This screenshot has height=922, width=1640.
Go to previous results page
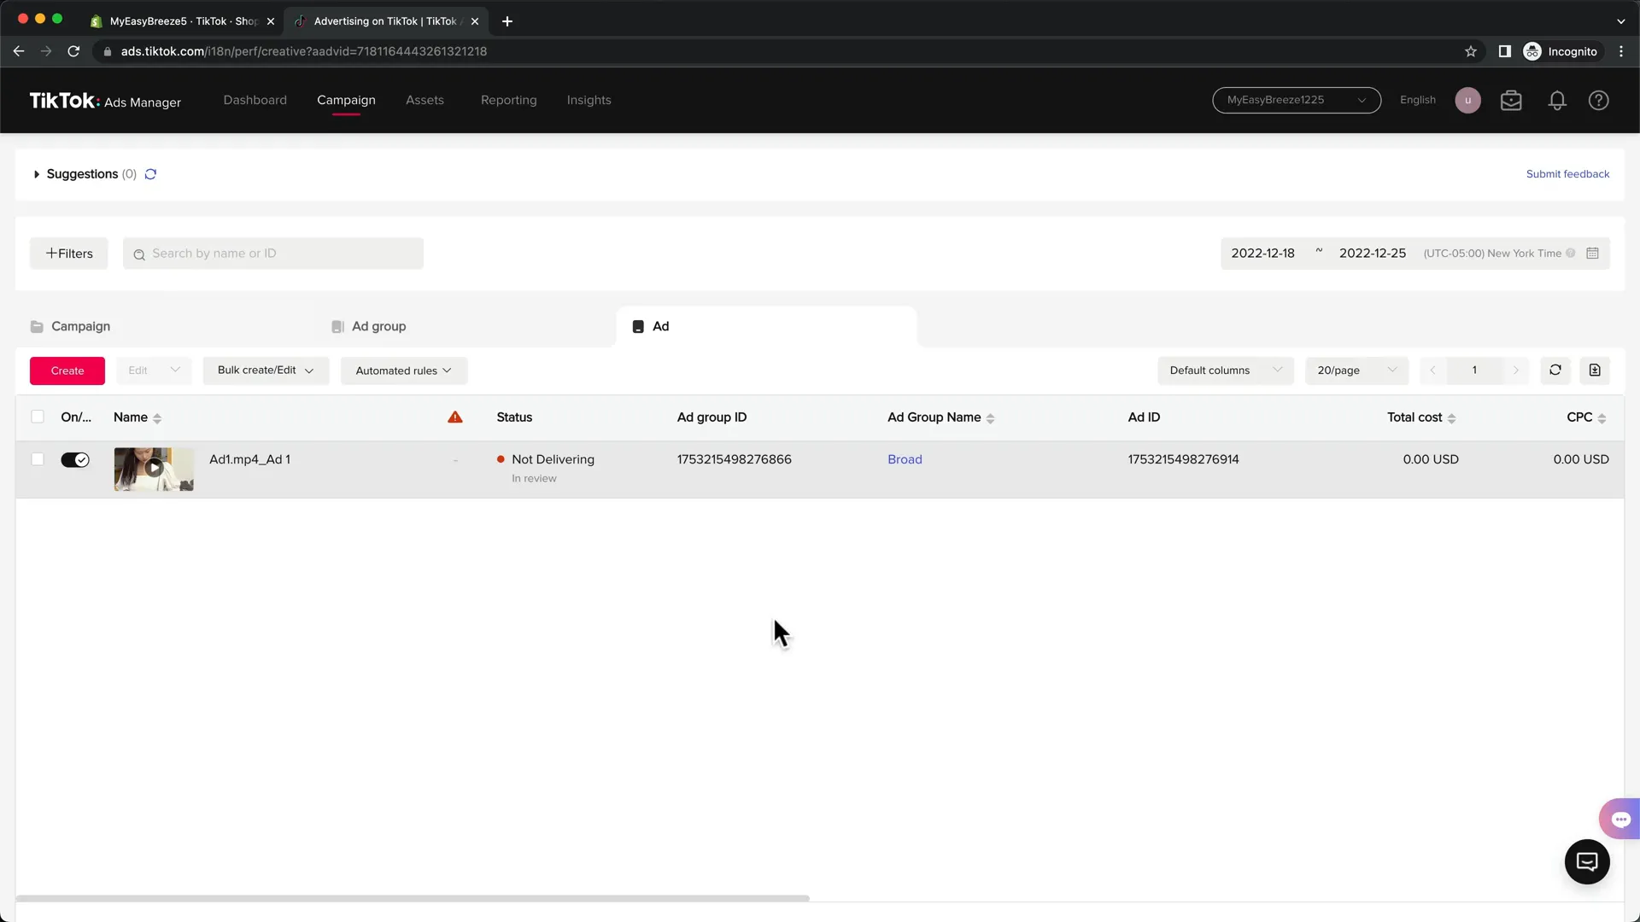tap(1432, 371)
